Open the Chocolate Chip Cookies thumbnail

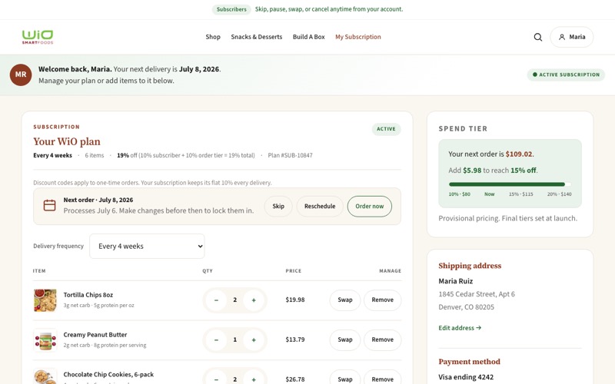tap(45, 376)
